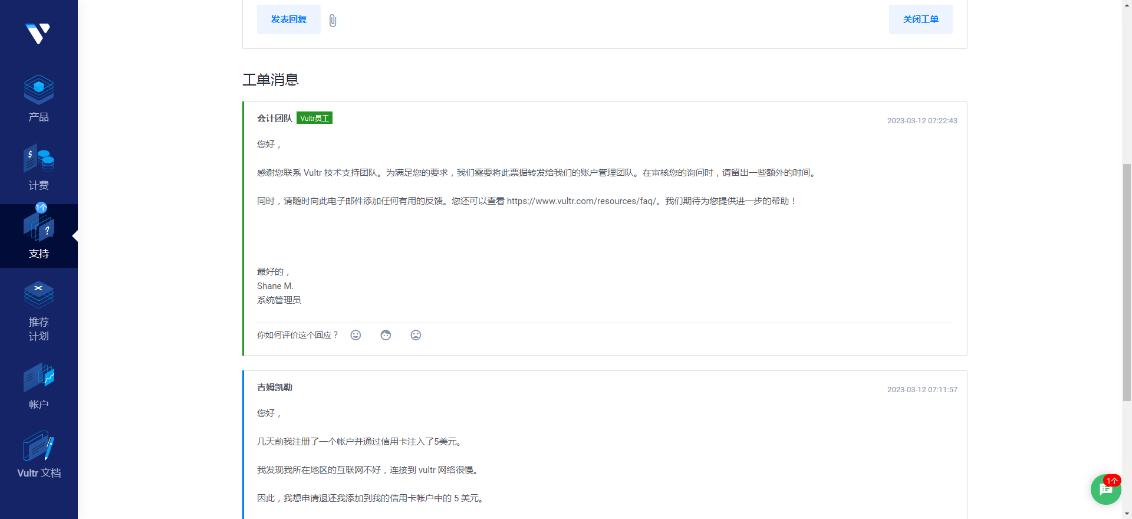Click the Vultr logo in sidebar
Image resolution: width=1132 pixels, height=519 pixels.
coord(38,34)
